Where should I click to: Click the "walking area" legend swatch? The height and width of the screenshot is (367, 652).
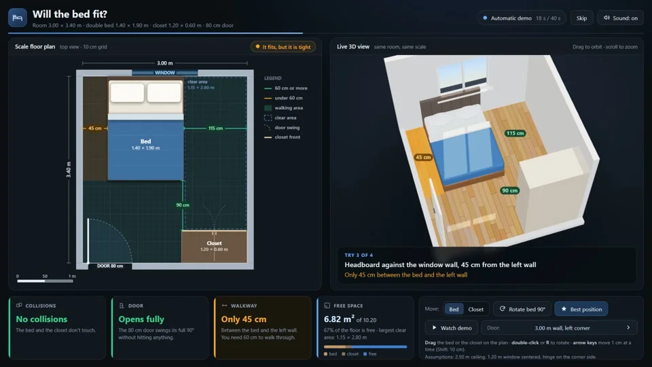[x=268, y=108]
